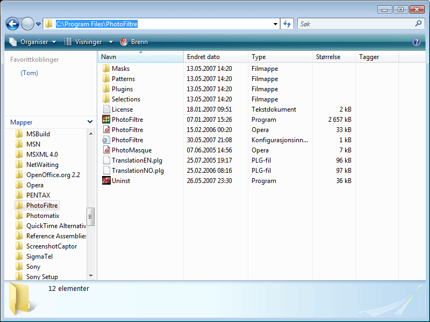The image size is (430, 322).
Task: Click the Konfigurasjonsinn... type cell
Action: [x=279, y=140]
